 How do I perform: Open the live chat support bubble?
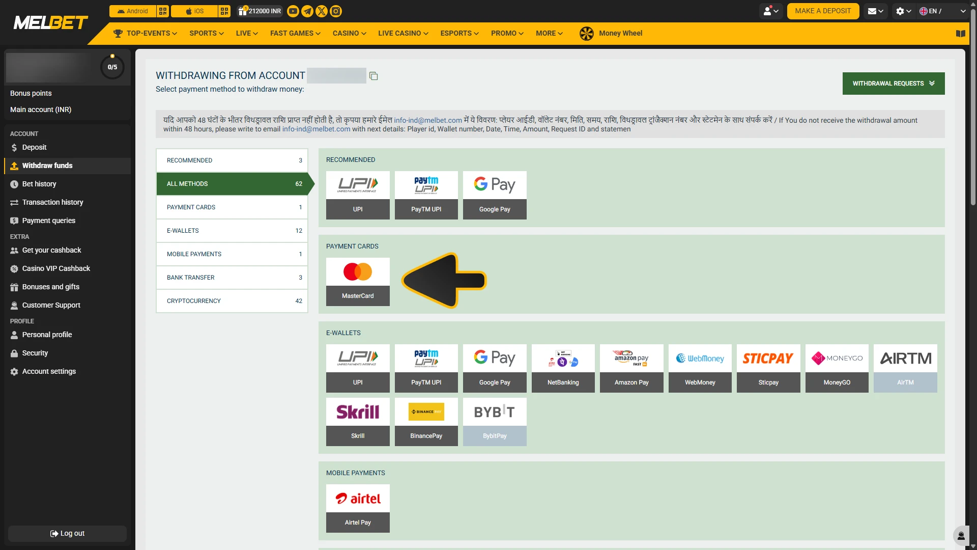tap(961, 535)
